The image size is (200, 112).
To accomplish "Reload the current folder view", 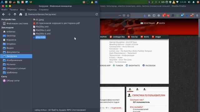I will (97, 14).
